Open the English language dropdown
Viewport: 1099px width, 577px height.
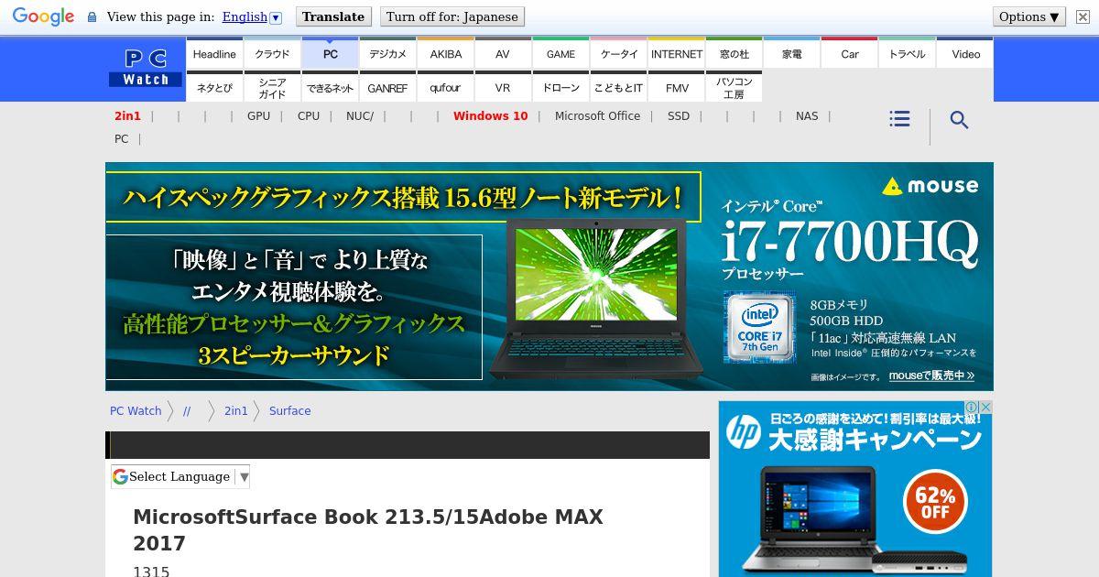tap(252, 16)
